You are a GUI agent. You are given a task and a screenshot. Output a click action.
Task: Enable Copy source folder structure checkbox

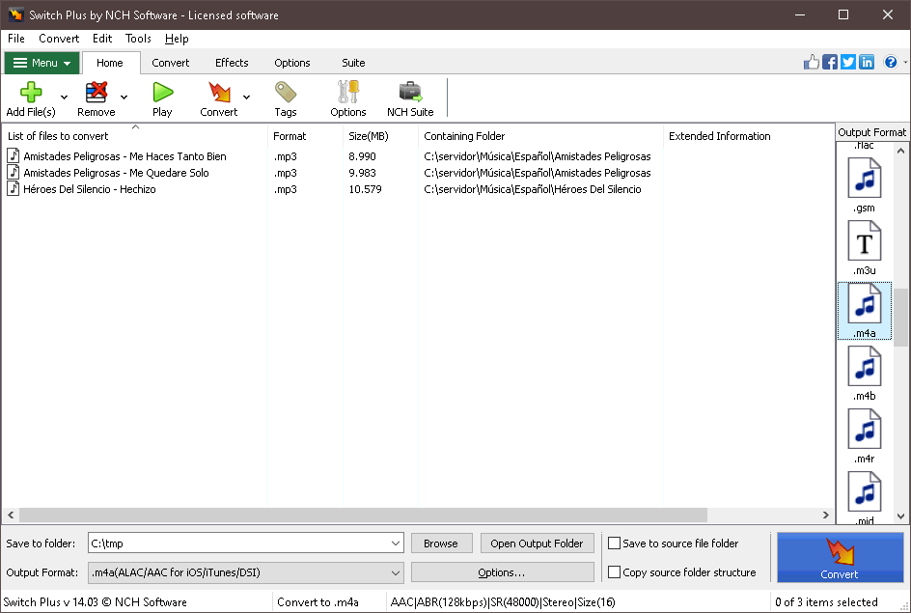(614, 572)
